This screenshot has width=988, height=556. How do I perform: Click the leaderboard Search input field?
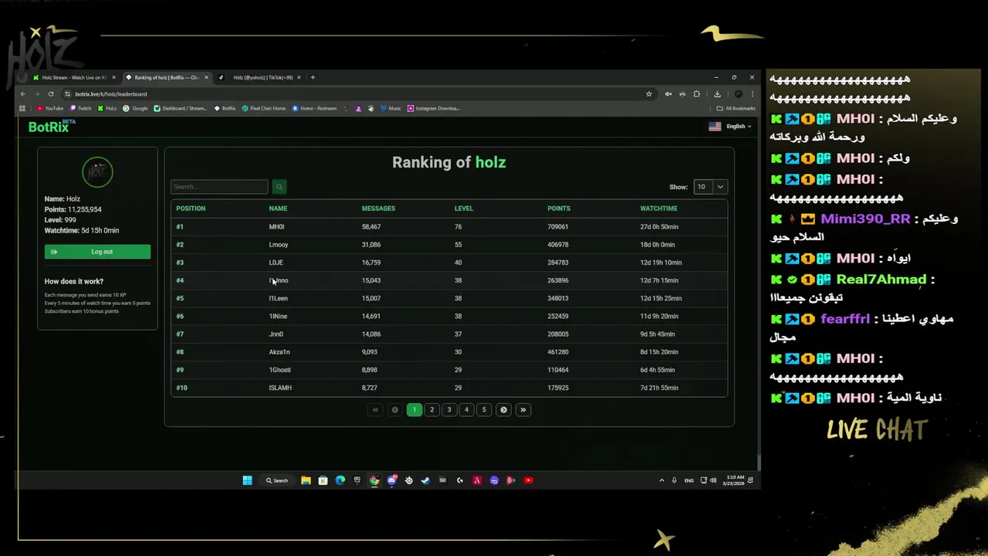coord(219,187)
